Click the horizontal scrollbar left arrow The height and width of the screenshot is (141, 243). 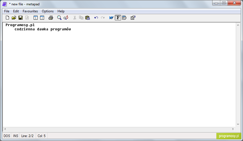click(5, 129)
